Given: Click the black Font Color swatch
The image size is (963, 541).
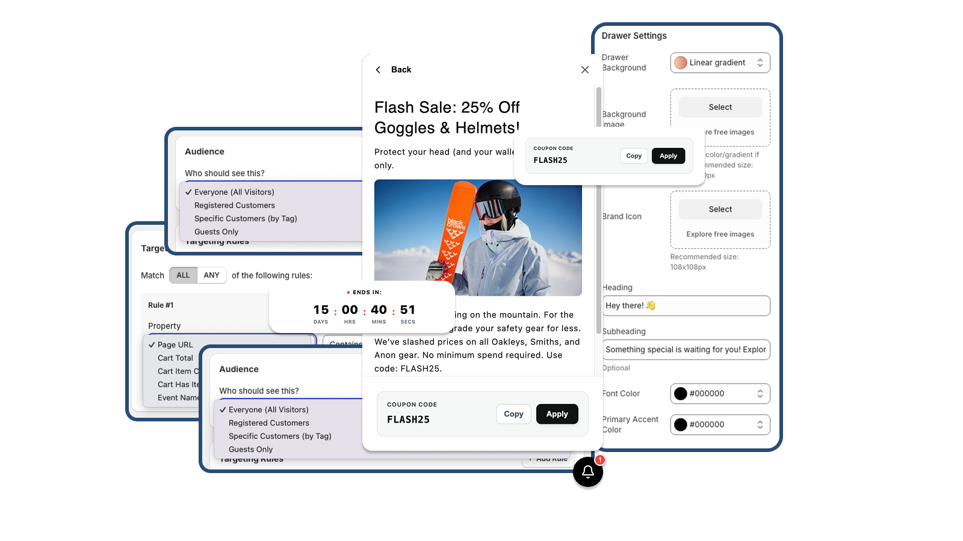Looking at the screenshot, I should (x=681, y=394).
